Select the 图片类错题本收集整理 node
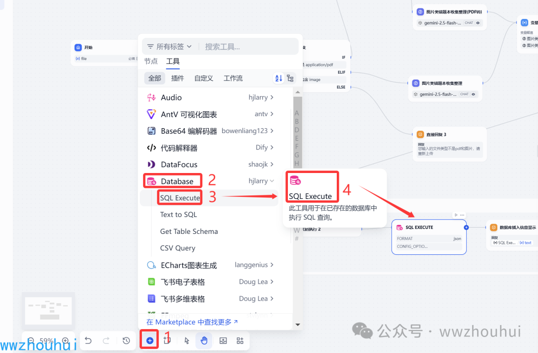Viewport: 538px width, 353px height. (x=445, y=88)
